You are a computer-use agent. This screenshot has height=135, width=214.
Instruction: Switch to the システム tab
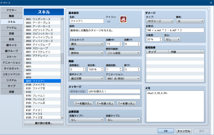(x=11, y=80)
